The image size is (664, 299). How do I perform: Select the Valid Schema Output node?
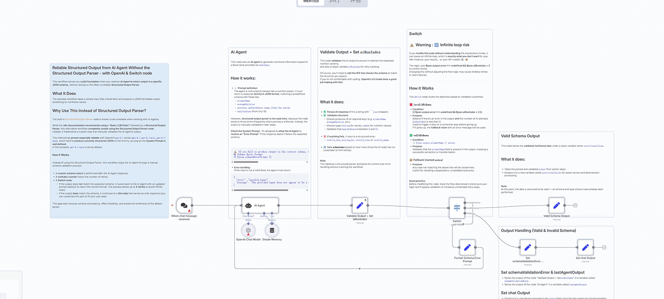tap(556, 206)
